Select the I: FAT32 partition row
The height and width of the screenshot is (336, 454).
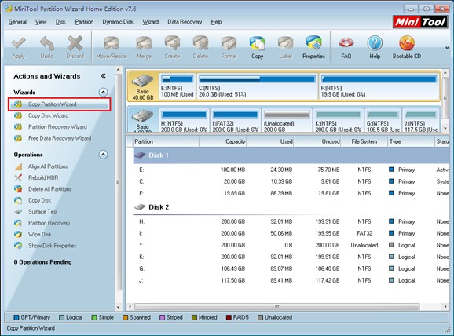click(x=291, y=233)
